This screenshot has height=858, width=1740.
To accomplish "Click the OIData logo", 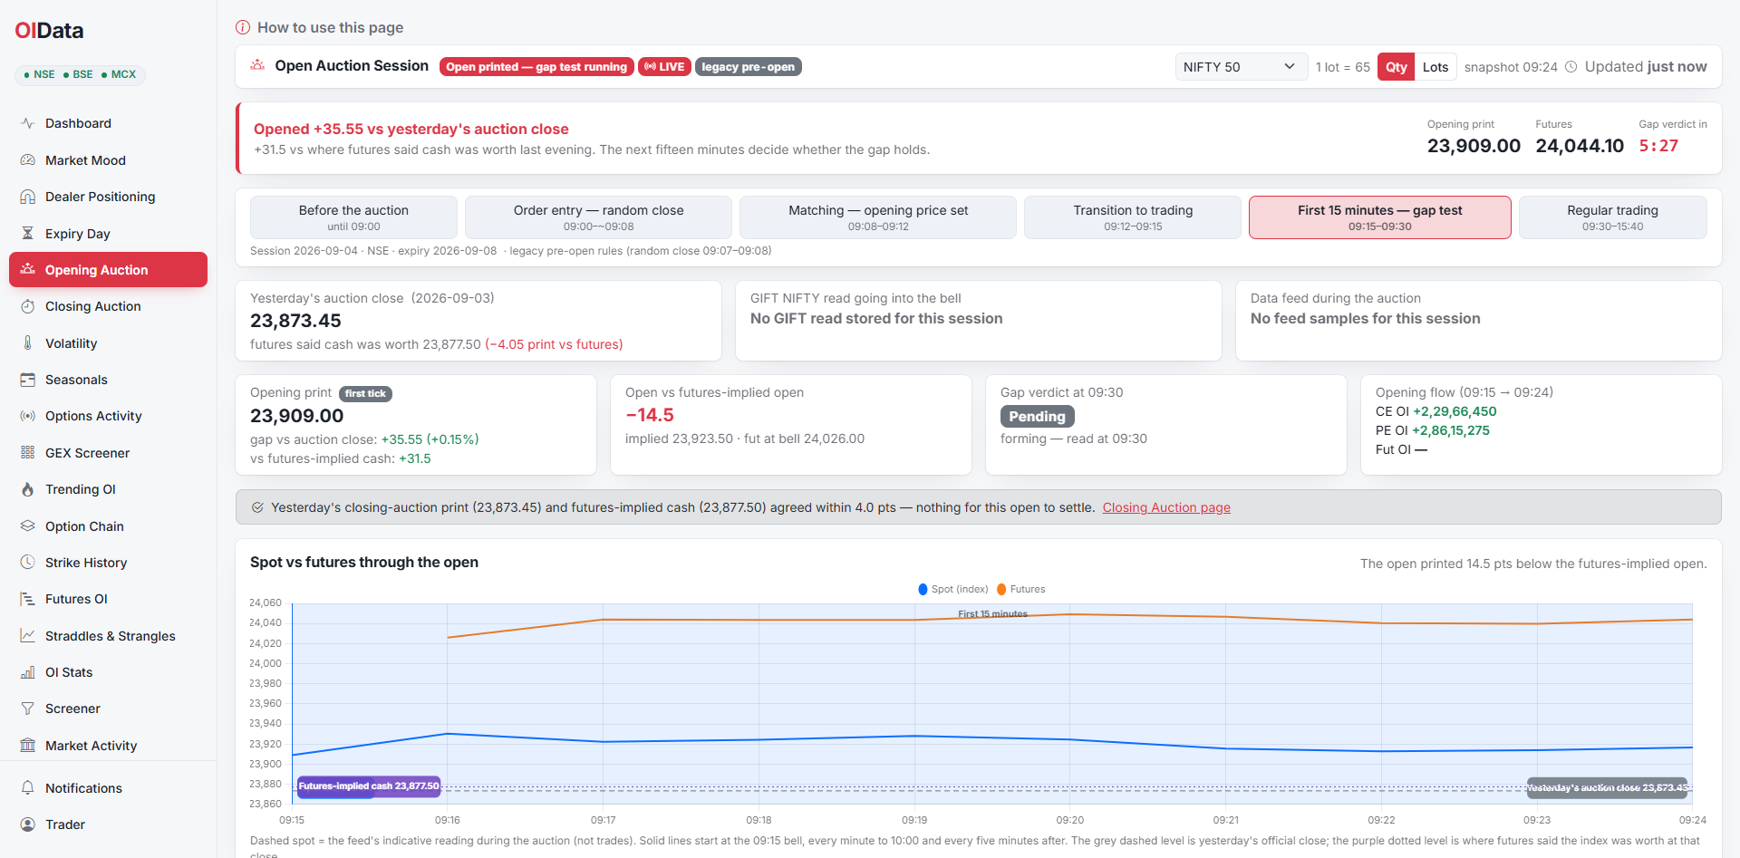I will coord(49,31).
